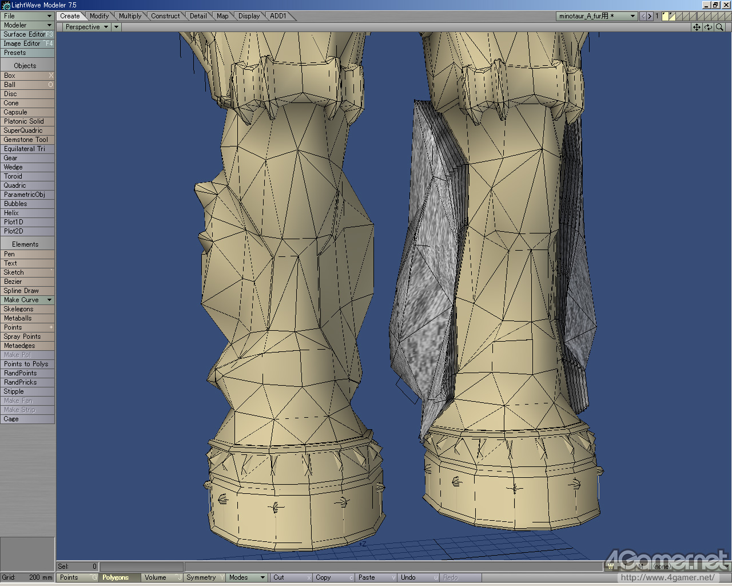The width and height of the screenshot is (732, 586).
Task: Open the File menu
Action: 27,16
